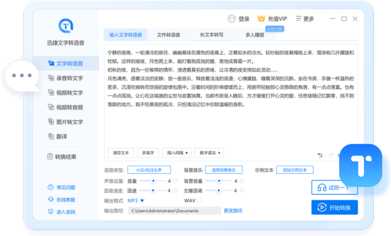
Task: Adjust the 音量 slider handle
Action: pos(153,181)
